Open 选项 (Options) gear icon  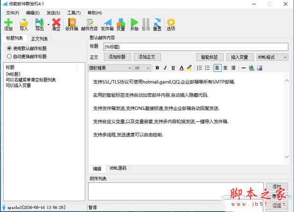tap(171, 25)
